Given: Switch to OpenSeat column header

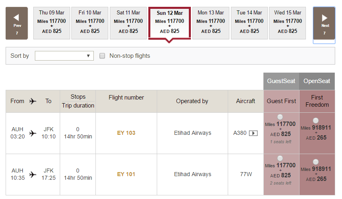Looking at the screenshot, I should coord(317,81).
